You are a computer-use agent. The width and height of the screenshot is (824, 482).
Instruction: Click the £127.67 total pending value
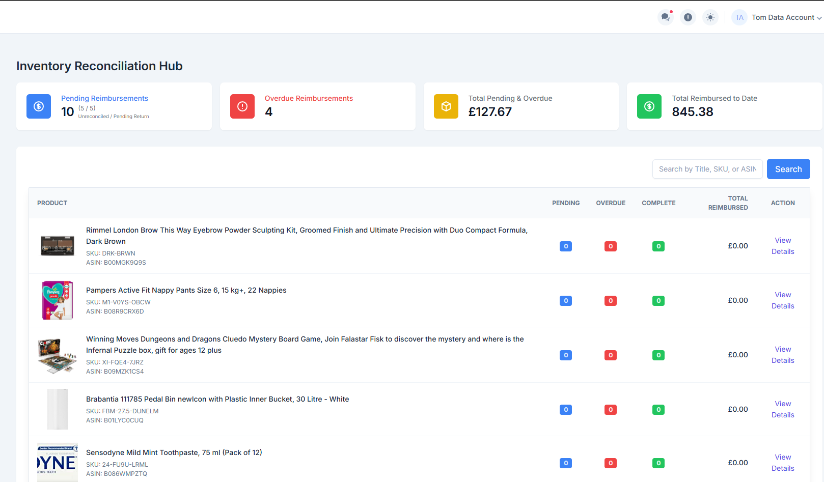click(490, 112)
